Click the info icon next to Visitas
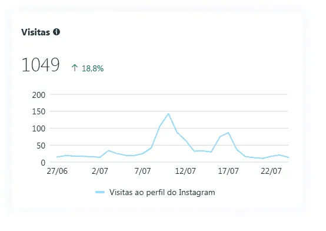The image size is (326, 231). (56, 32)
